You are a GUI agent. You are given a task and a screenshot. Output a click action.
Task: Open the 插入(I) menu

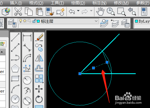pos(16,3)
